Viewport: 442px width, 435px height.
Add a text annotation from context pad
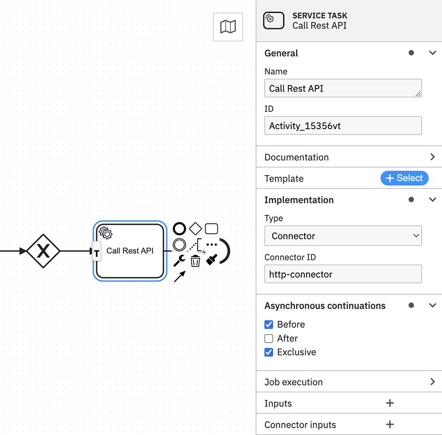coord(197,245)
